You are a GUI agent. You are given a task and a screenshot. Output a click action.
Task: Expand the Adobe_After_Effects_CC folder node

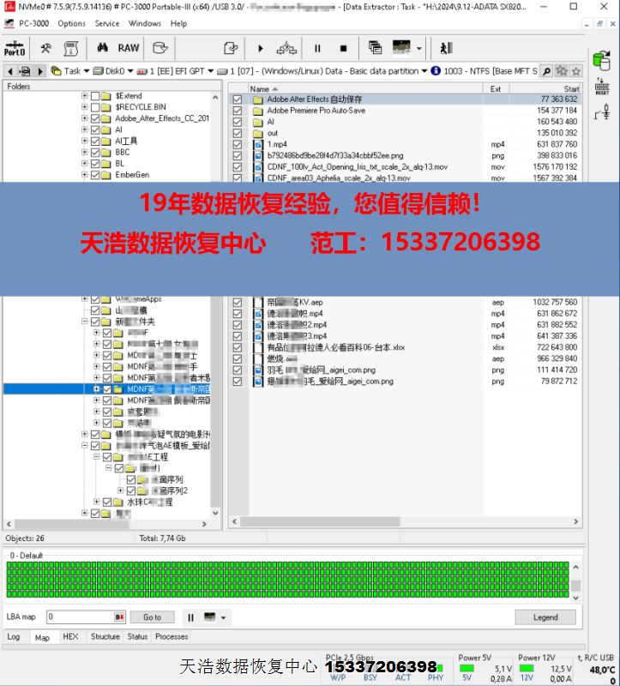[x=84, y=118]
